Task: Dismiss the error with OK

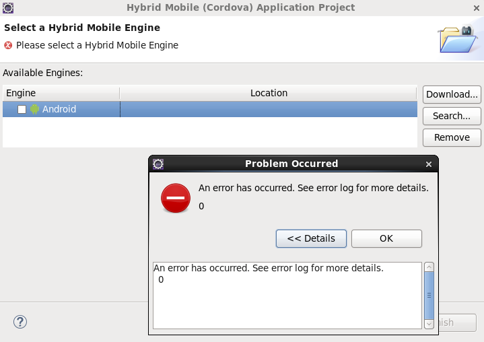Action: [386, 238]
